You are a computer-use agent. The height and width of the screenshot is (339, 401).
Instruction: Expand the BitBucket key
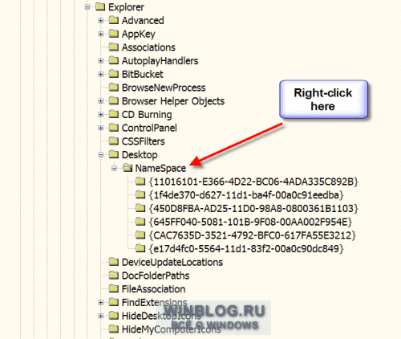(x=101, y=74)
